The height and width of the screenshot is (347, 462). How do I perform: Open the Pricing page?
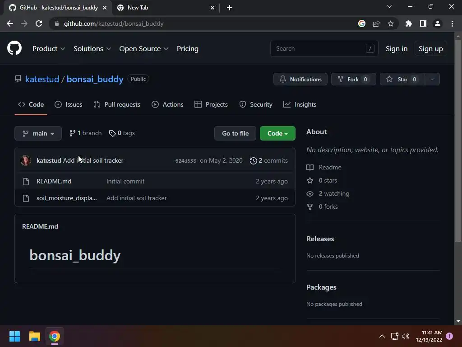(x=187, y=49)
